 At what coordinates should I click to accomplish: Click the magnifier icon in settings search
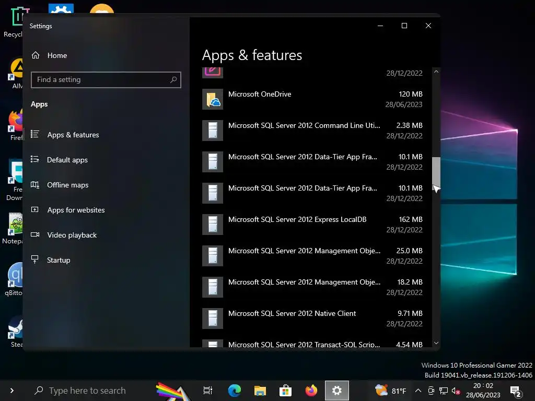pos(173,79)
